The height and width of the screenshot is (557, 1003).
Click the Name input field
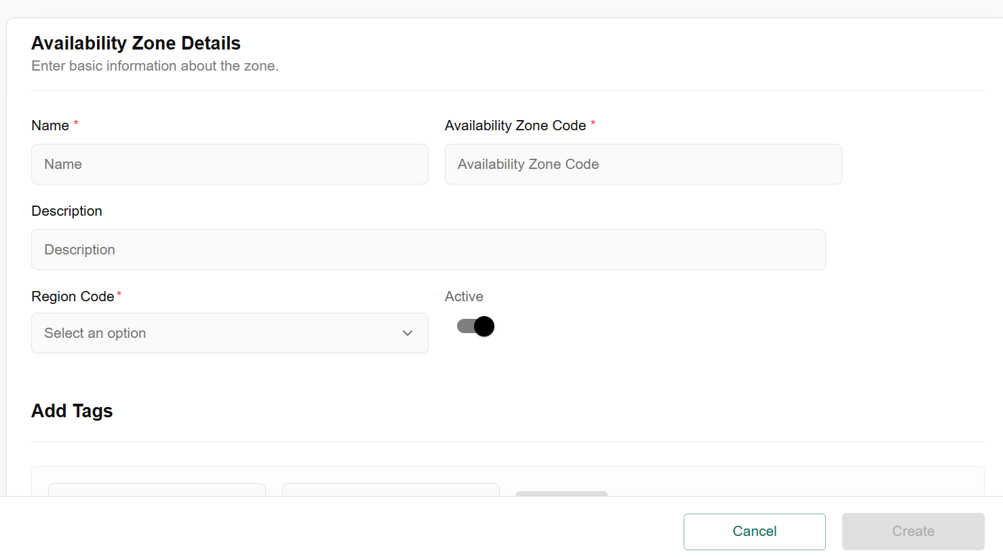coord(229,164)
